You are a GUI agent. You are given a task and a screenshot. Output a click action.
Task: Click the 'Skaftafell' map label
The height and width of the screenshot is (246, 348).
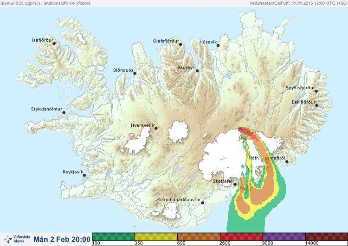tap(223, 181)
